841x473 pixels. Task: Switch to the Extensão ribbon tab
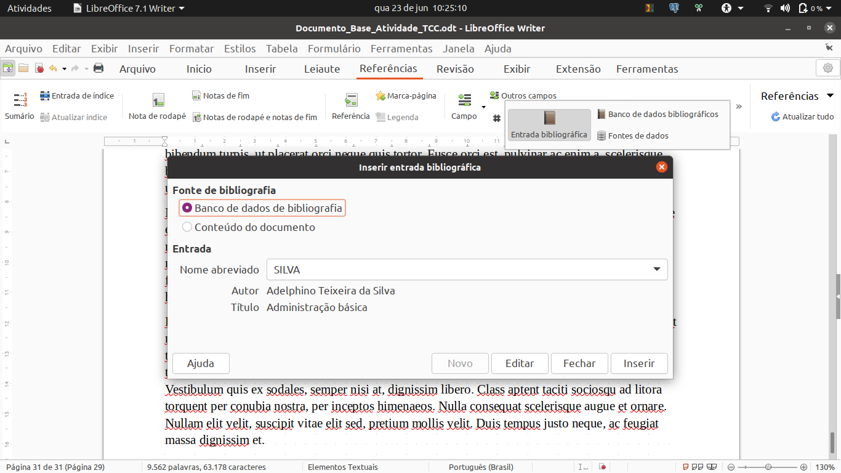pyautogui.click(x=578, y=69)
